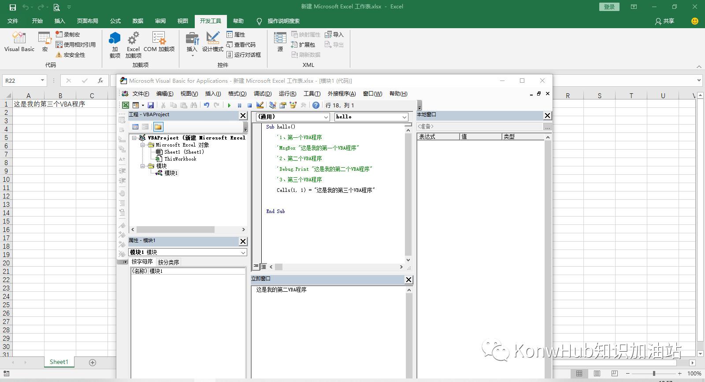
Task: Click the 加载项 add-ins icon in the ribbon
Action: (115, 44)
